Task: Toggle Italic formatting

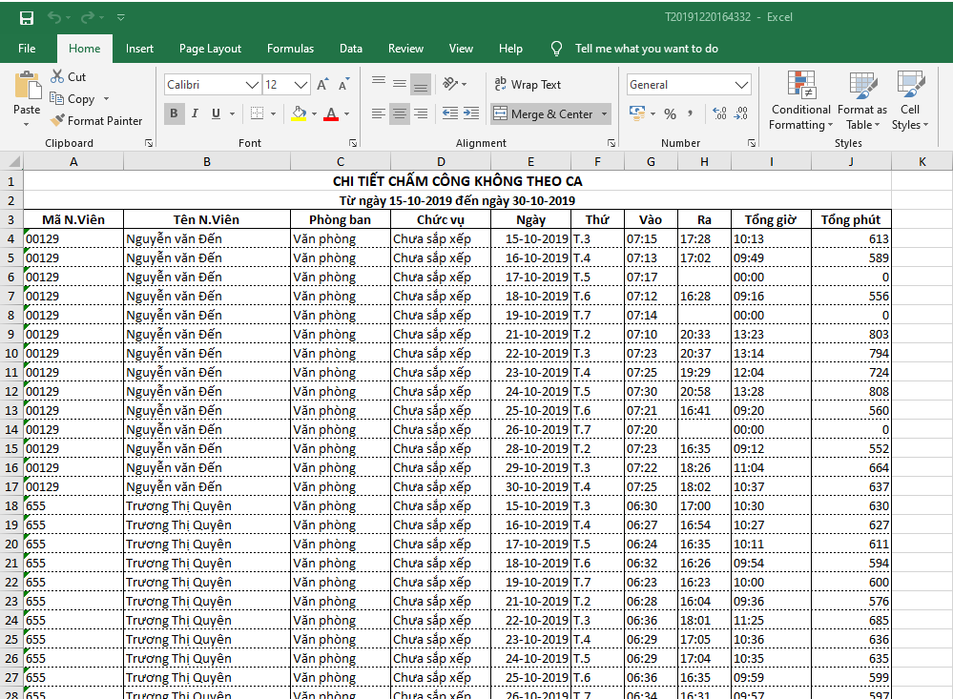Action: [196, 113]
